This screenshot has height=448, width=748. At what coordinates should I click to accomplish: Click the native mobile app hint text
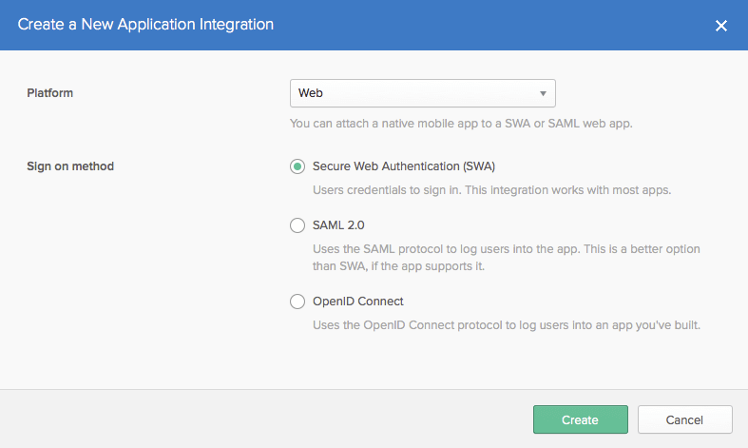[x=460, y=123]
